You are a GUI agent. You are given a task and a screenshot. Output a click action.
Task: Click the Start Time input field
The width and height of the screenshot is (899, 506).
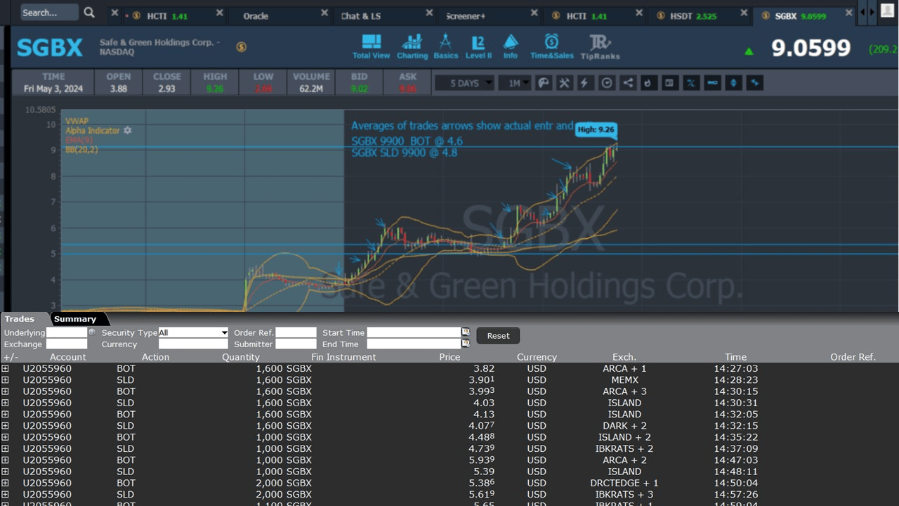point(414,332)
